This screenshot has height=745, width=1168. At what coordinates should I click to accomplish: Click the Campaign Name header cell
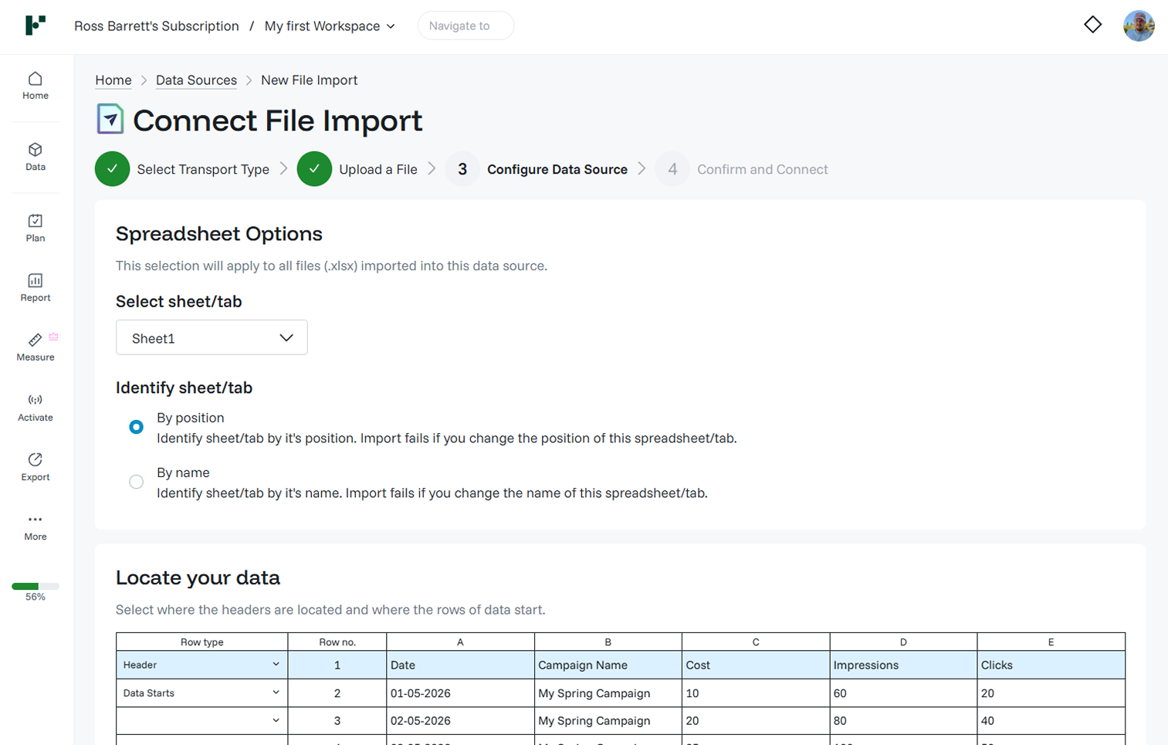(x=608, y=665)
